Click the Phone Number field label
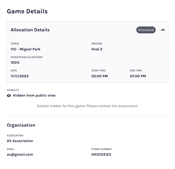175x169 pixels. pyautogui.click(x=101, y=149)
